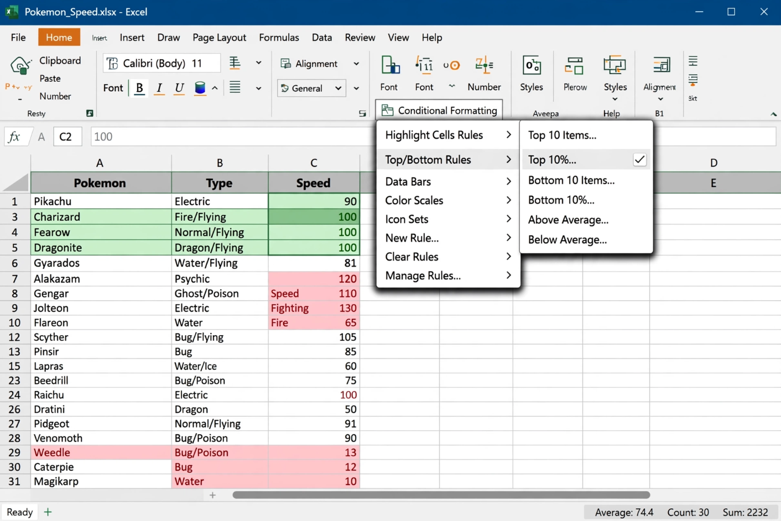
Task: Select the cell containing Charizard
Action: (x=101, y=217)
